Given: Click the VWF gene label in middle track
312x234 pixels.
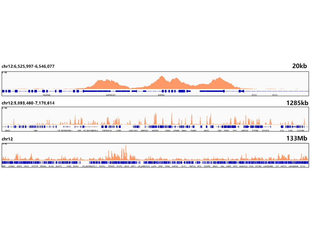Looking at the screenshot, I should 35,131.
